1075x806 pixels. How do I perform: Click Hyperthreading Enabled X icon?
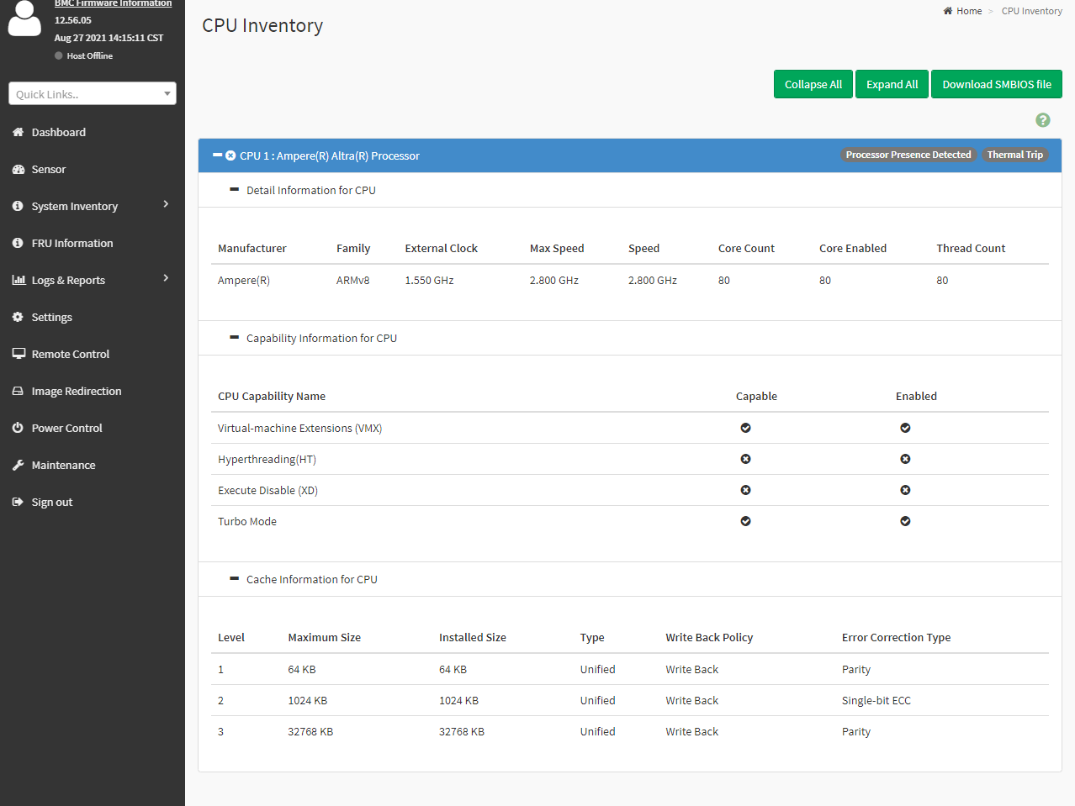pos(905,459)
